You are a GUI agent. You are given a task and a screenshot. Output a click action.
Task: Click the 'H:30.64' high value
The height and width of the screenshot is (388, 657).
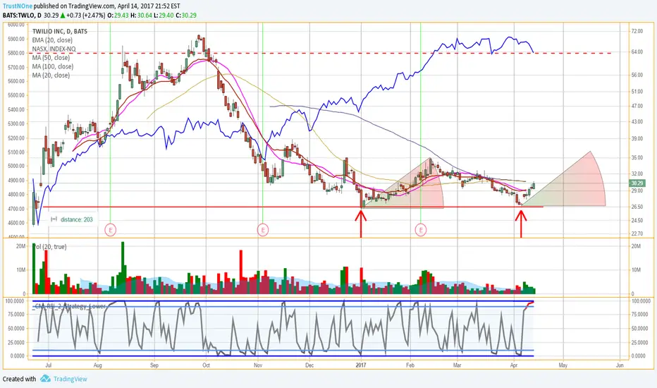pyautogui.click(x=140, y=15)
